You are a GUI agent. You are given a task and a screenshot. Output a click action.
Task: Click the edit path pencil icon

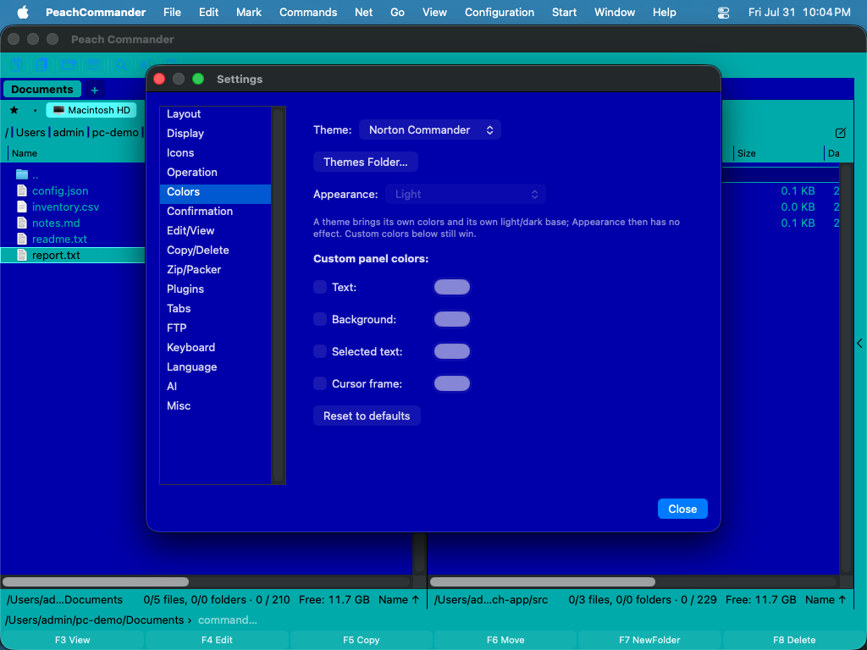(841, 133)
